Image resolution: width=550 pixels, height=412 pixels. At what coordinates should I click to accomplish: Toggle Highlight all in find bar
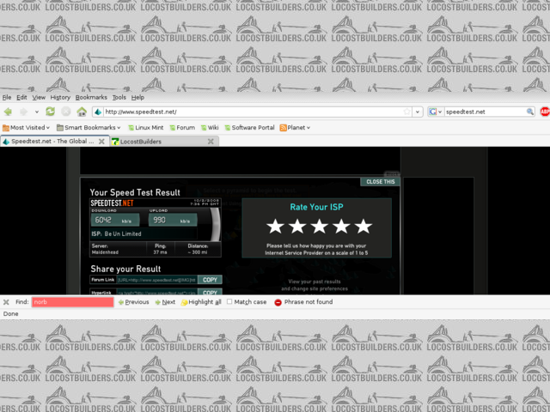[201, 302]
